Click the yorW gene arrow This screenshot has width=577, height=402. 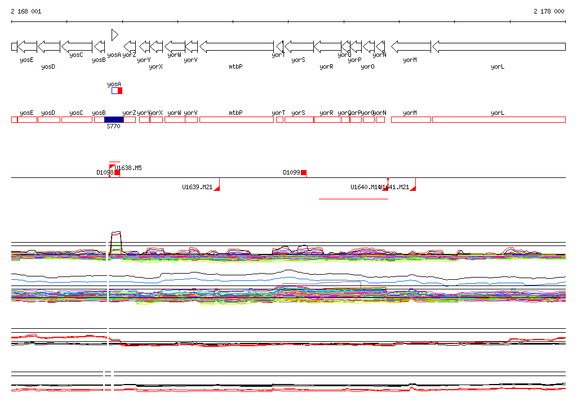(175, 46)
